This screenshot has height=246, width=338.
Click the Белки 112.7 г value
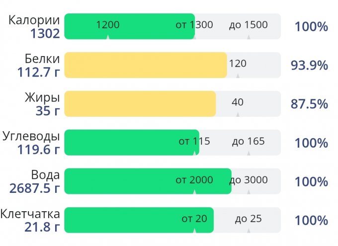coord(38,73)
